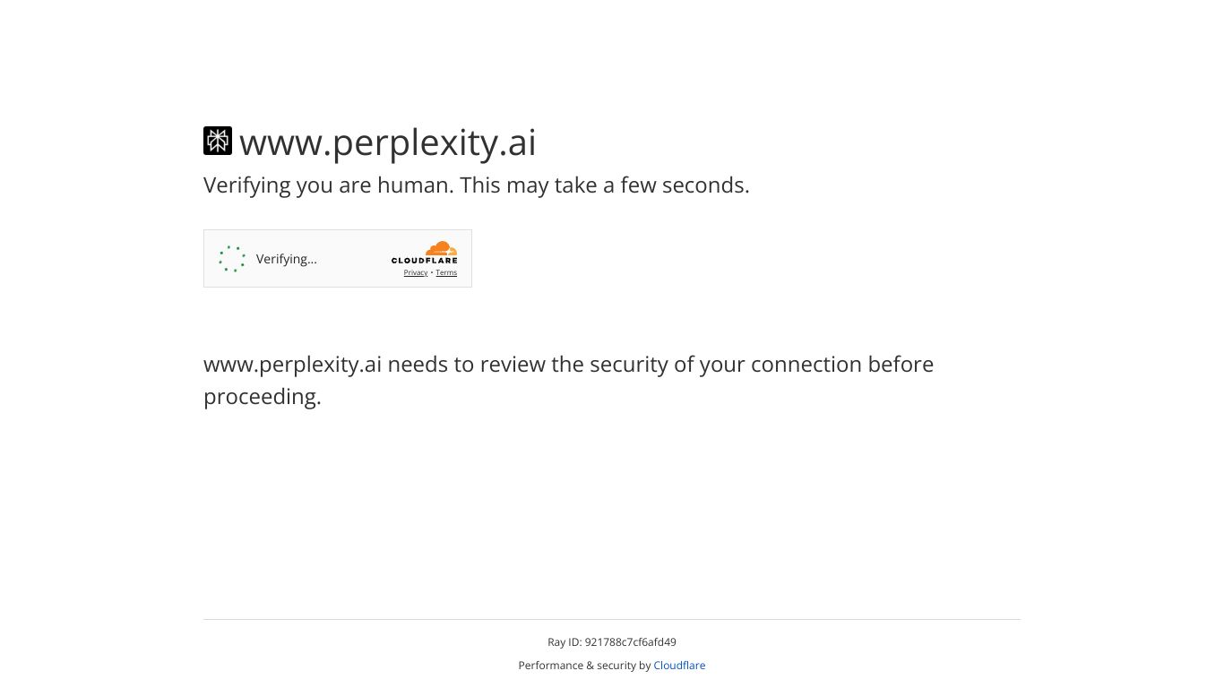Image resolution: width=1224 pixels, height=688 pixels.
Task: Click the "Ray ID:" label in footer
Action: [x=565, y=642]
